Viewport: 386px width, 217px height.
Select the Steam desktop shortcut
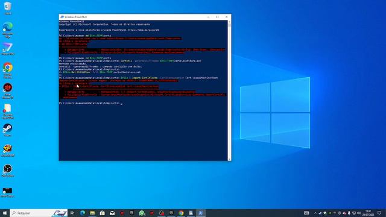point(8,130)
